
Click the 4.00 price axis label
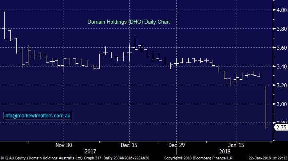point(282,10)
